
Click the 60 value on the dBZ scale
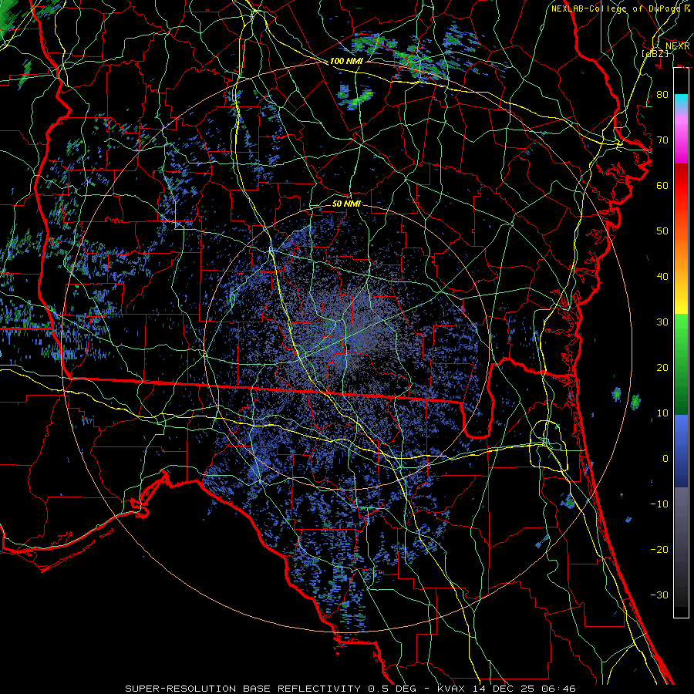pyautogui.click(x=662, y=185)
